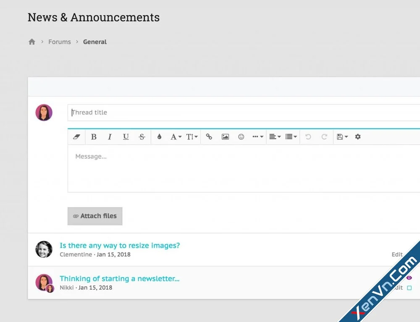This screenshot has height=322, width=420.
Task: Click the editor settings gear icon
Action: (358, 137)
